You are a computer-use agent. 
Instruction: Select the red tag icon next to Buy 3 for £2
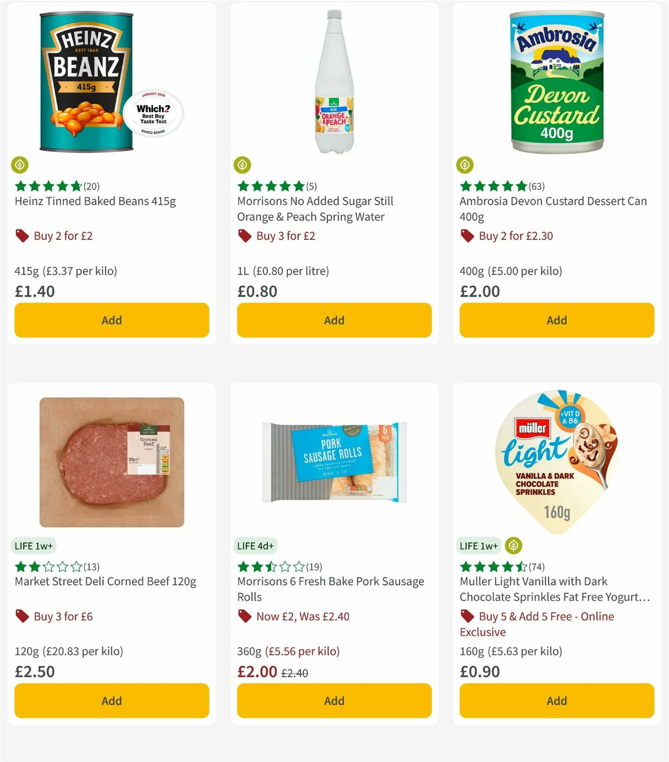click(x=244, y=235)
